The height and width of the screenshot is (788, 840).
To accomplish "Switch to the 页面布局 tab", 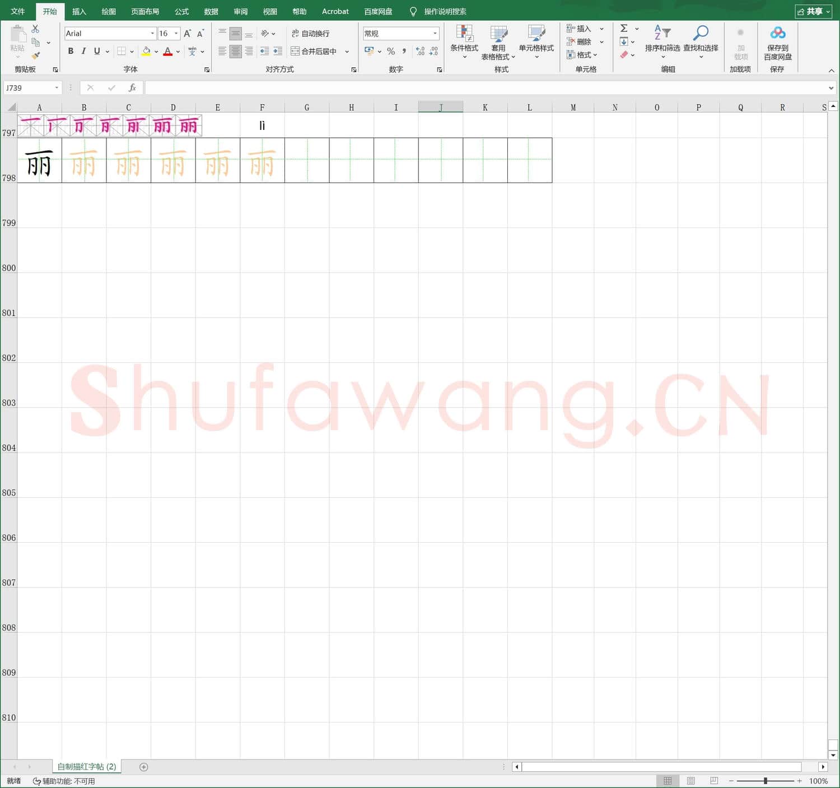I will click(x=145, y=11).
